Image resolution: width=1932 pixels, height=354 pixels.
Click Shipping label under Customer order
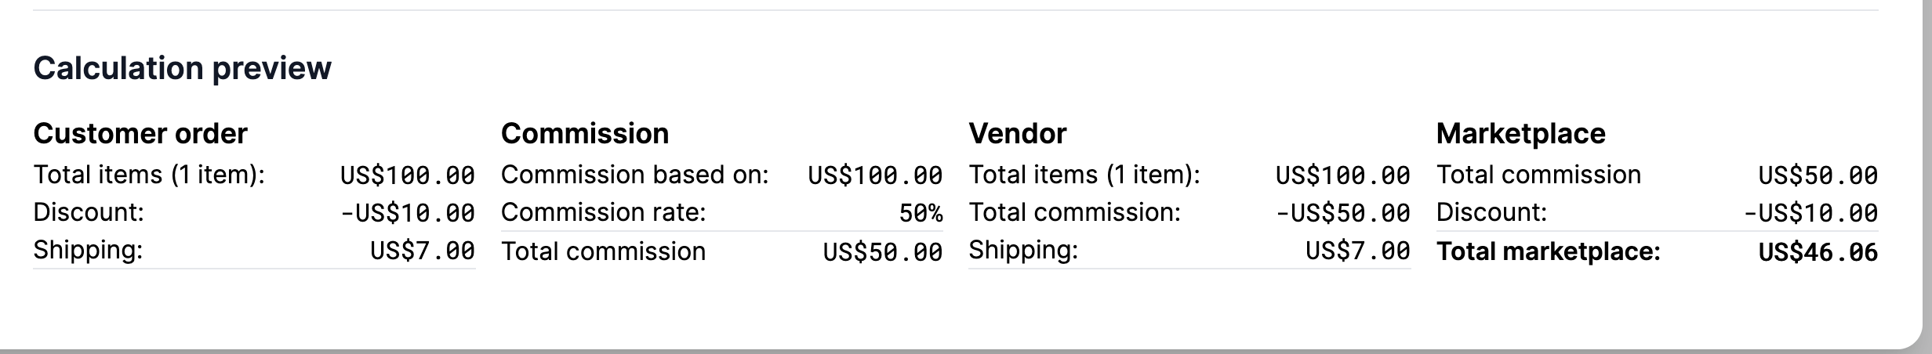click(88, 251)
